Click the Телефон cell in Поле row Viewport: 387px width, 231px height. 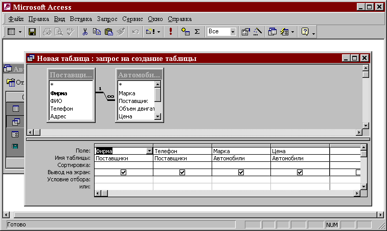pyautogui.click(x=183, y=151)
